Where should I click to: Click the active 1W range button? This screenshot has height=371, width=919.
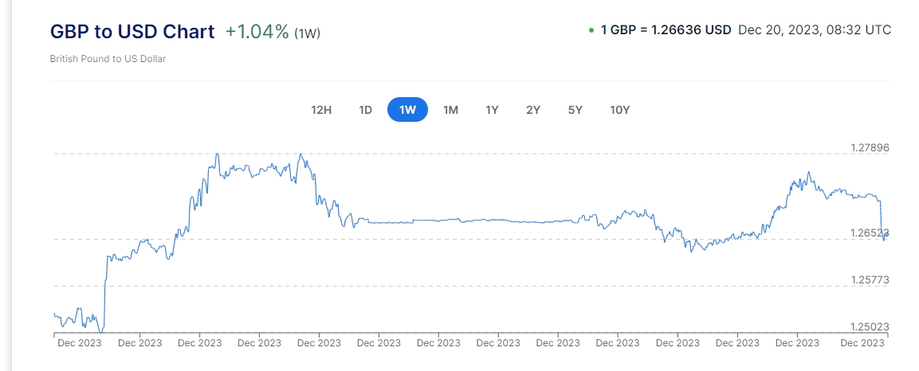pyautogui.click(x=407, y=110)
